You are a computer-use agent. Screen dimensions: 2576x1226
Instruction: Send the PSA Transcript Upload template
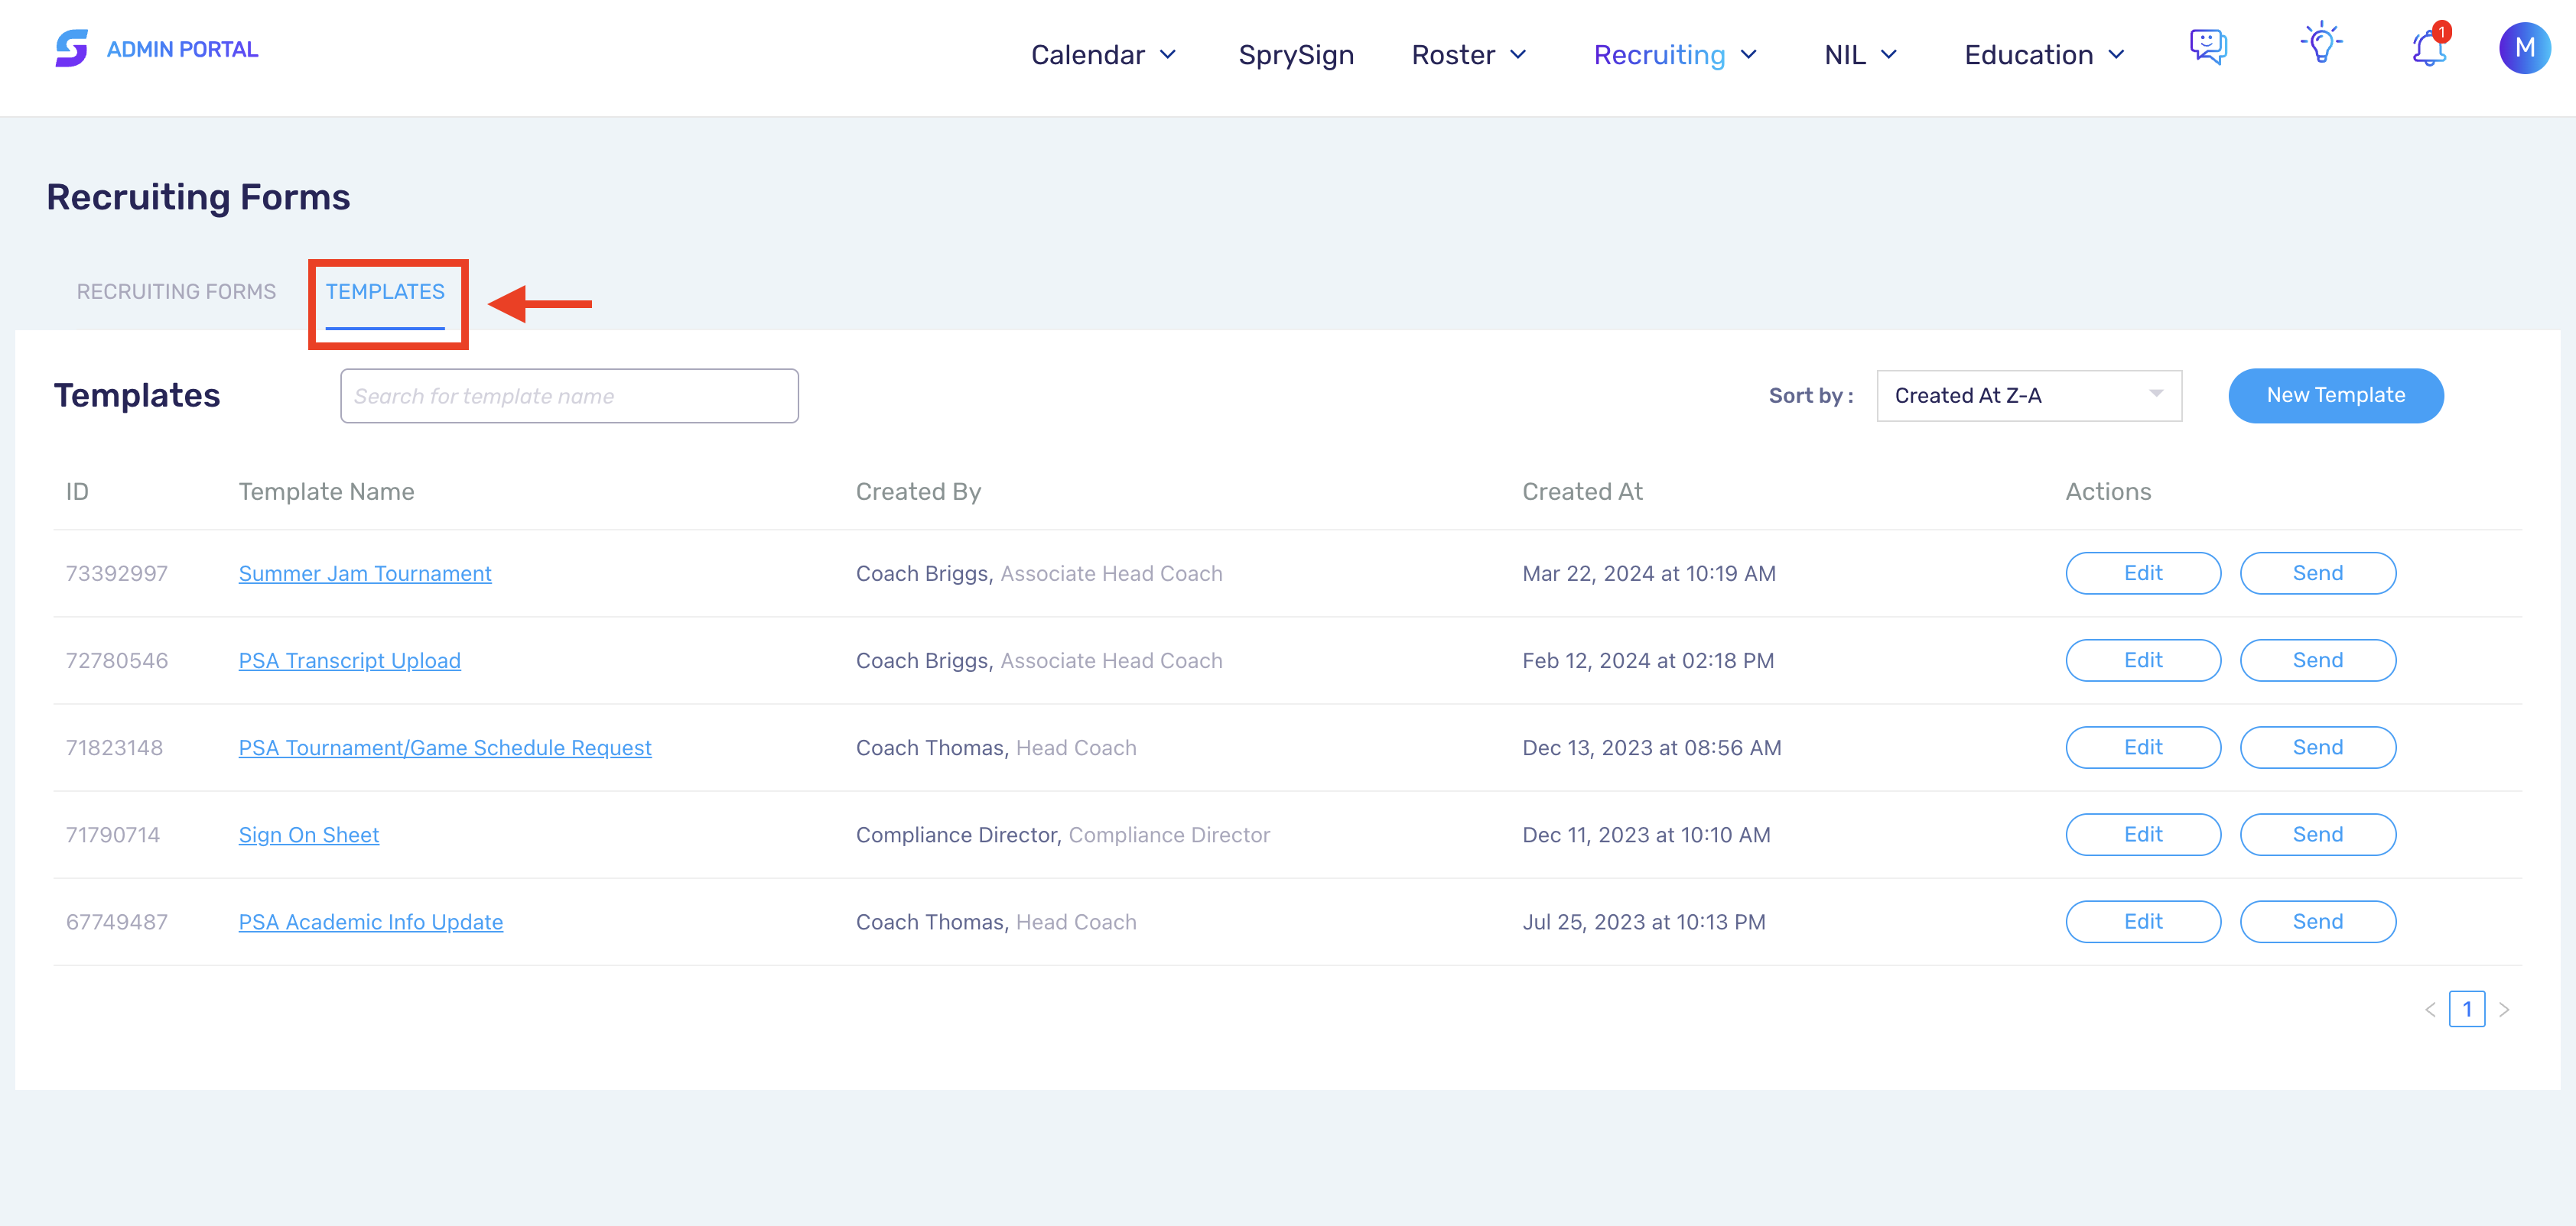(x=2317, y=660)
